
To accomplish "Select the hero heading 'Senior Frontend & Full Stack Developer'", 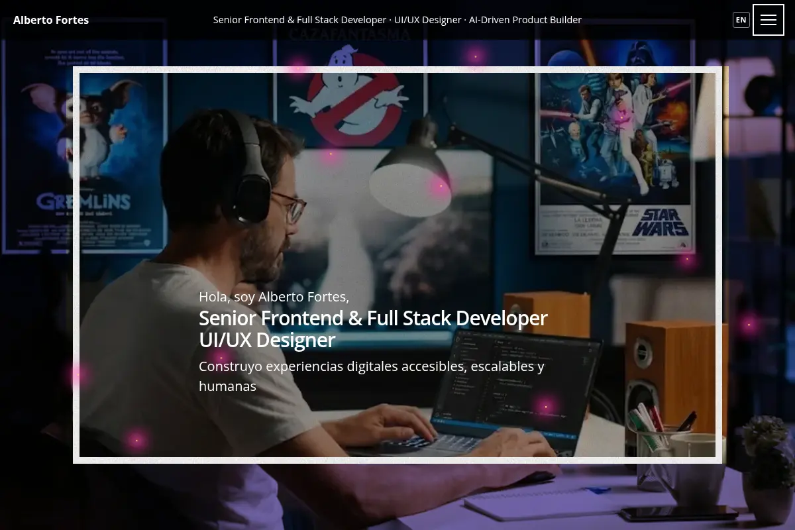I will [373, 318].
